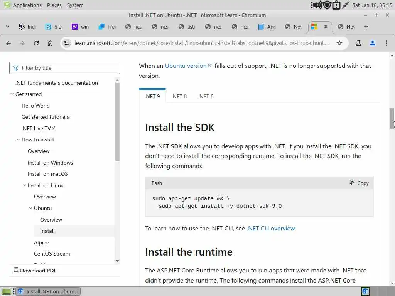Open the System menu
Viewport: 395px width, 296px height.
coord(75,5)
